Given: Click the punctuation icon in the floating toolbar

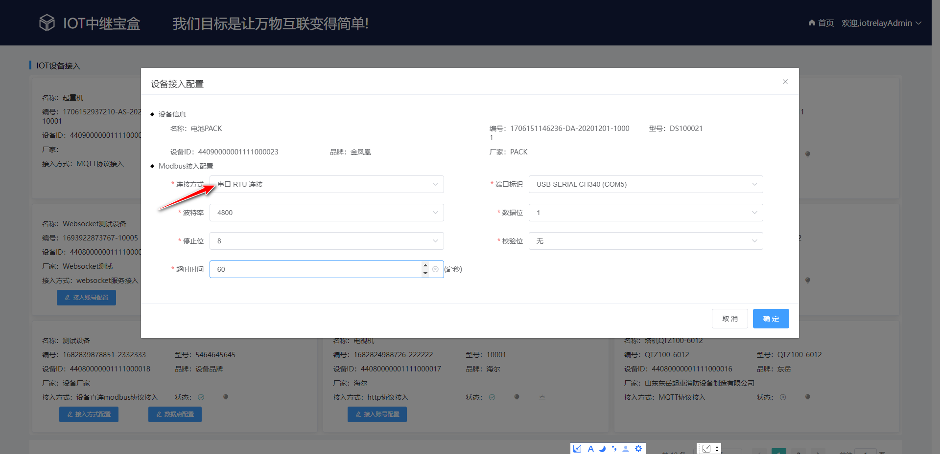Looking at the screenshot, I should tap(615, 449).
